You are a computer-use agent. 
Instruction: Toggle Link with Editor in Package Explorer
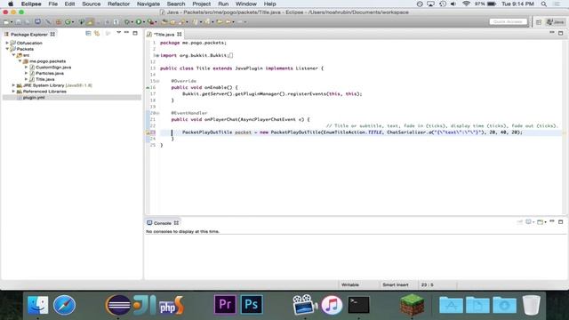97,34
